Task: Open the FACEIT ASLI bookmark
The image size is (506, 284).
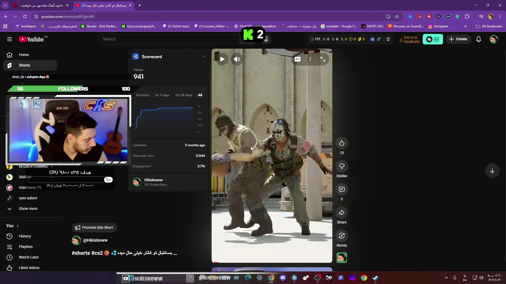Action: pos(372,26)
